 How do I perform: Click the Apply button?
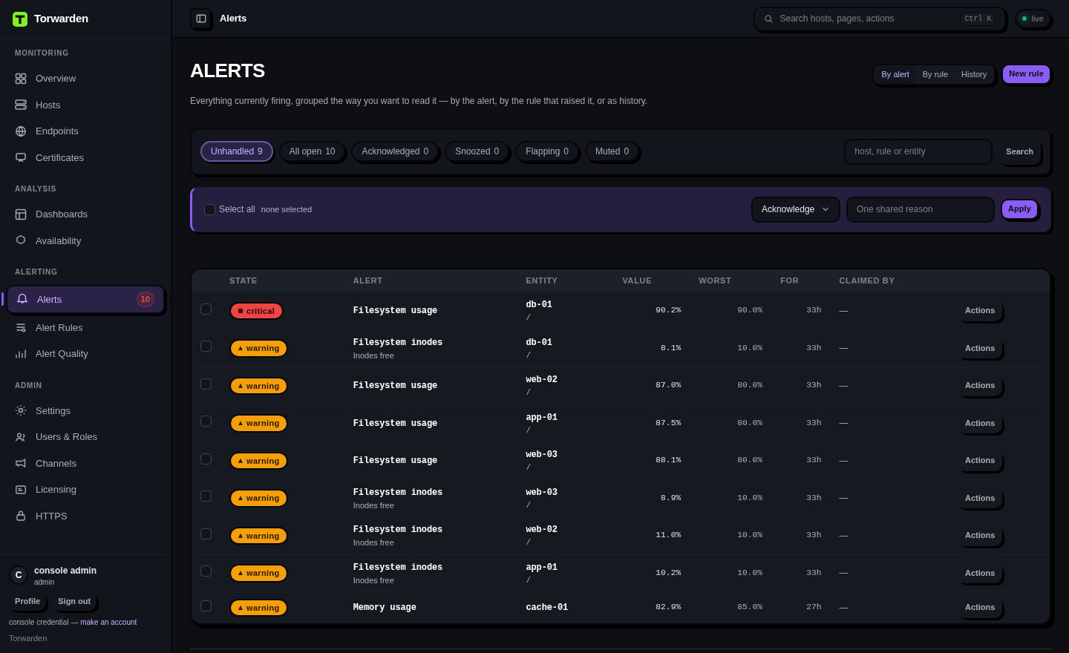(1019, 209)
